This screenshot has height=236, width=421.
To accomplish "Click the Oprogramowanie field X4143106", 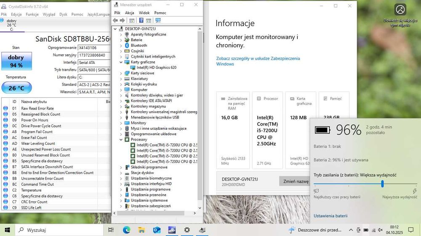I will tap(94, 48).
